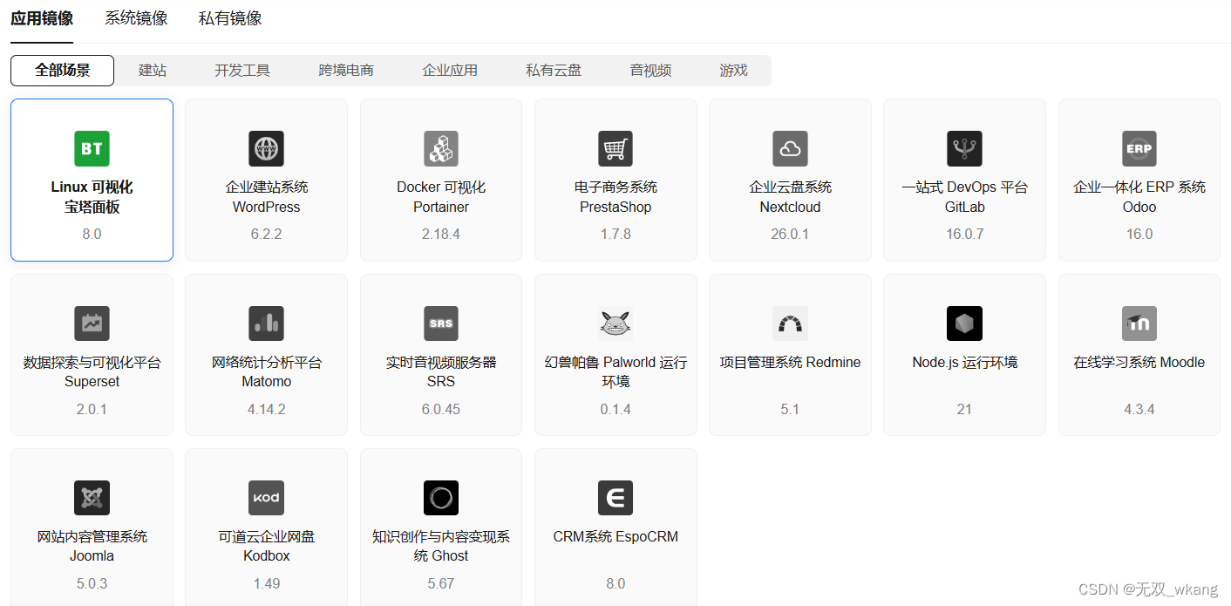The width and height of the screenshot is (1231, 606).
Task: Click the '实时音视频服务器 SRS' title
Action: (x=441, y=372)
